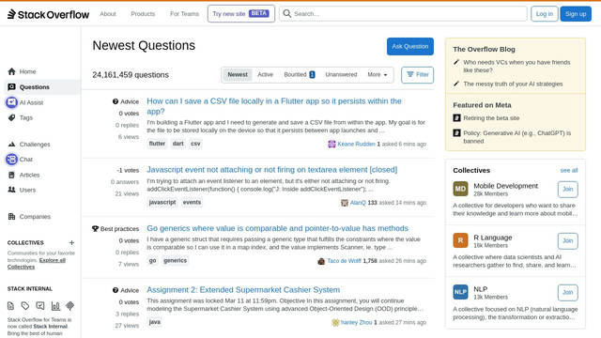The height and width of the screenshot is (338, 601).
Task: Open the For Teams menu item
Action: [x=184, y=14]
